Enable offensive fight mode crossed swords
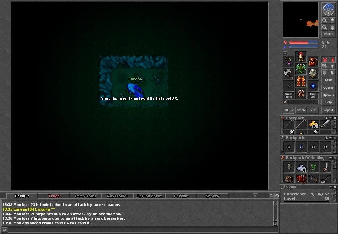The image size is (338, 234). pyautogui.click(x=325, y=59)
